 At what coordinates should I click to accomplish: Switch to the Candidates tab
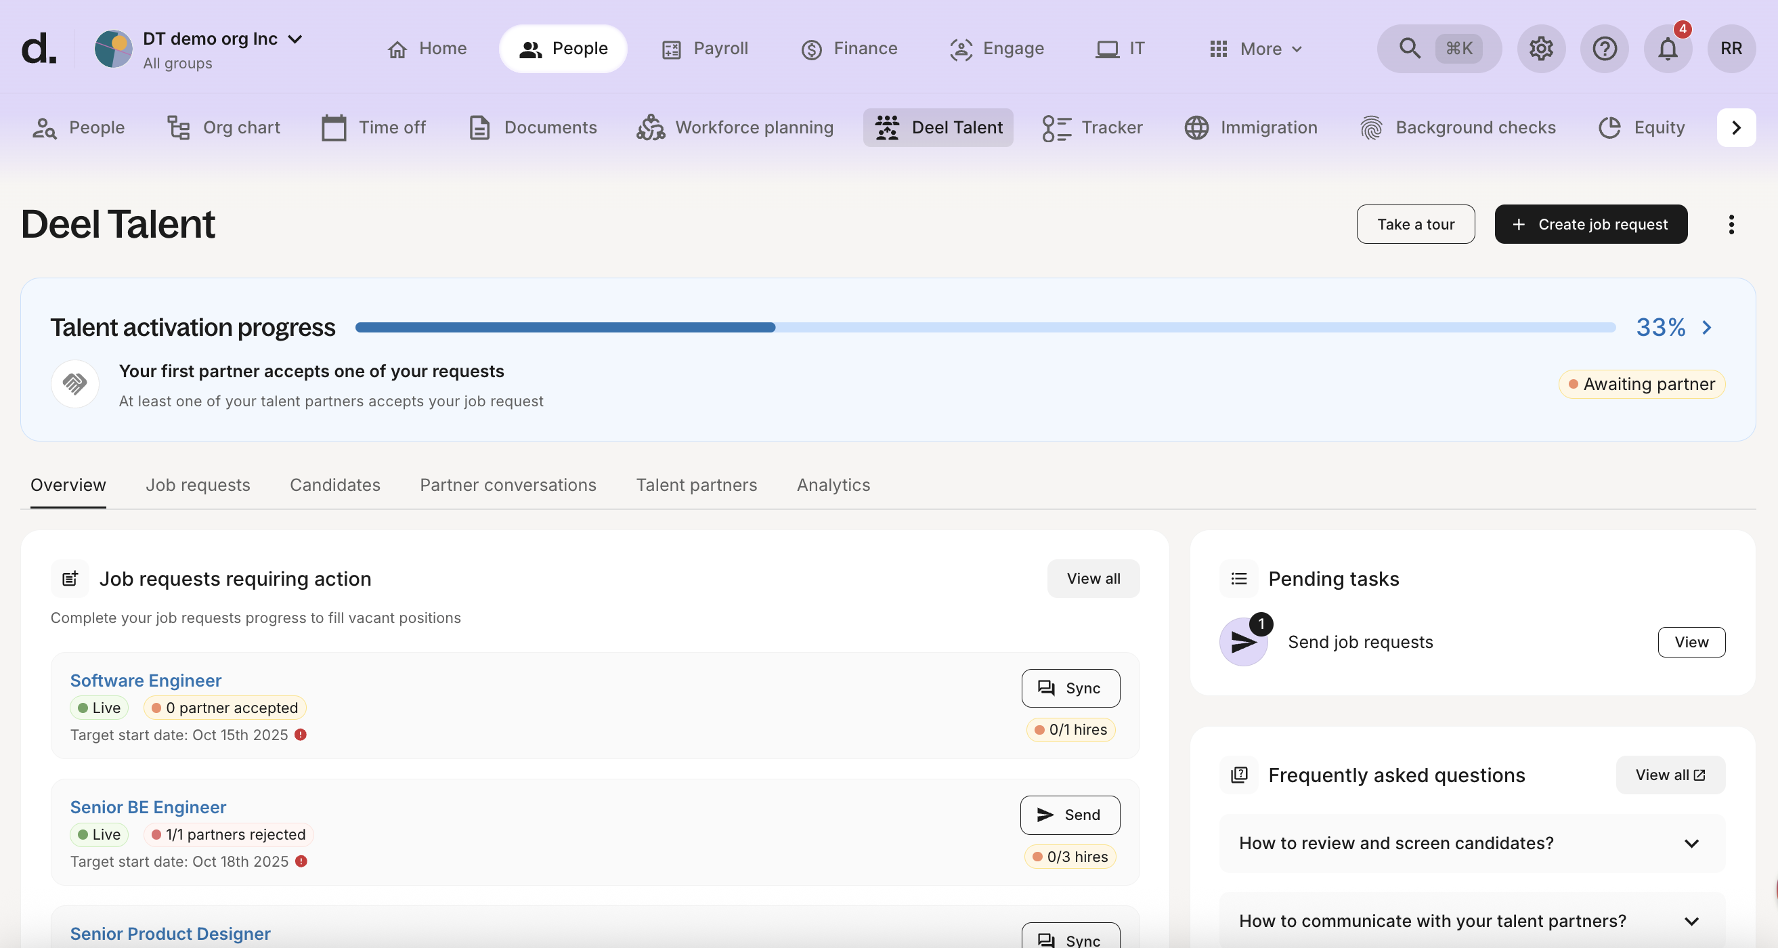334,485
